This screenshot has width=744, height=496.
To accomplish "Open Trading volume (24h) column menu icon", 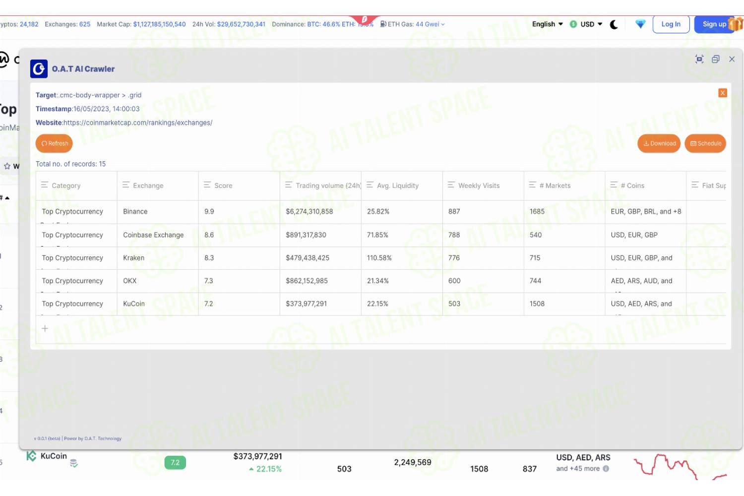I will click(x=289, y=185).
